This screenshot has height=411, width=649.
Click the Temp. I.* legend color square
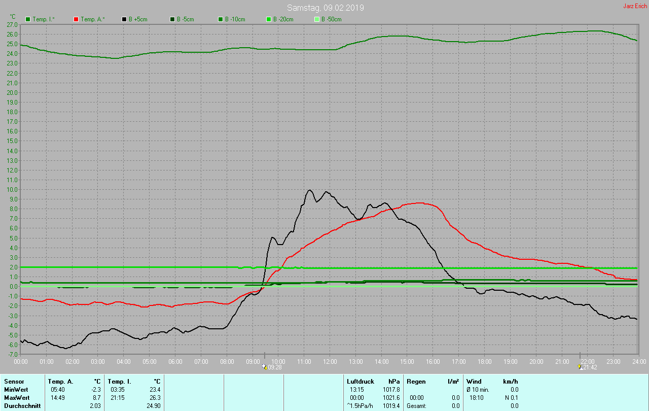pos(28,19)
